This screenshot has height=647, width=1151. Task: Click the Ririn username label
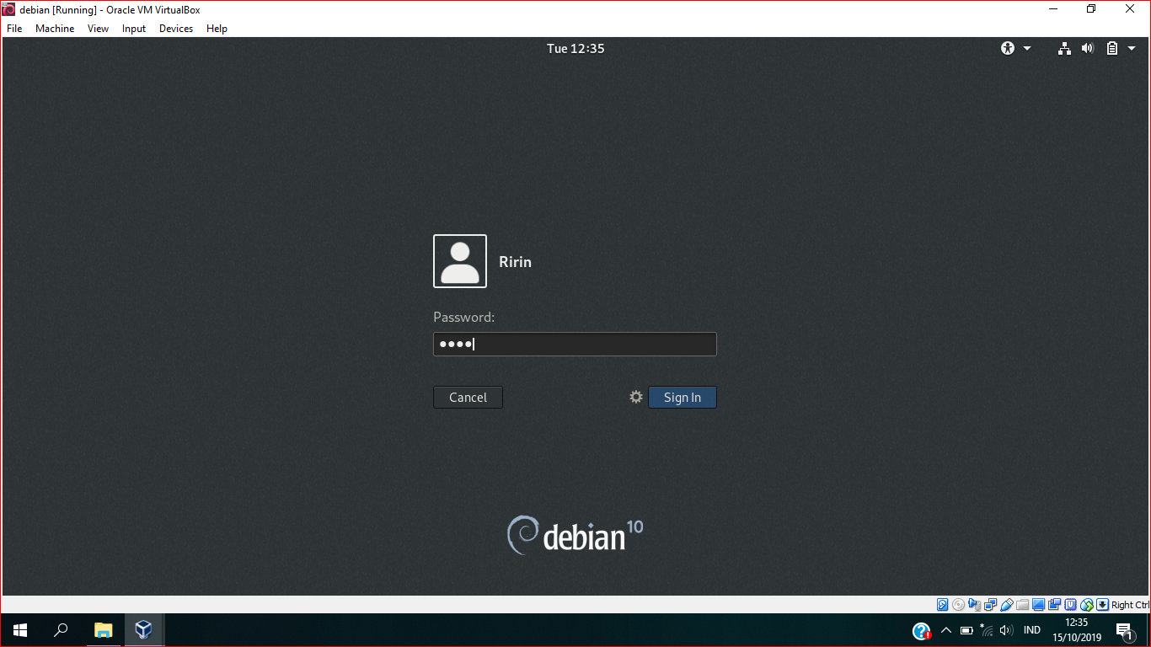(515, 262)
